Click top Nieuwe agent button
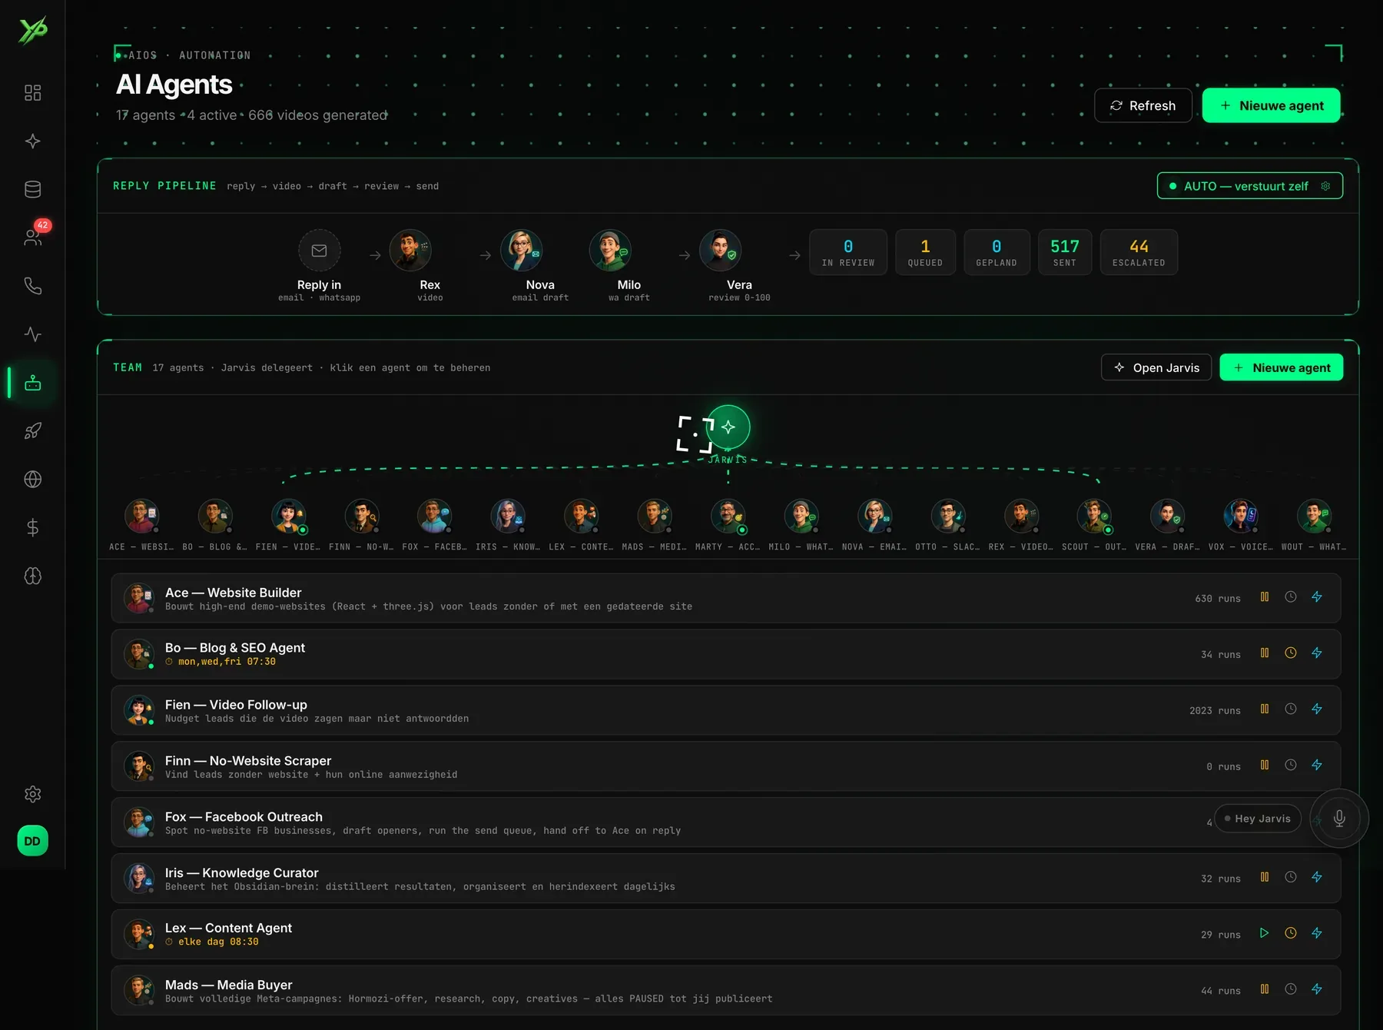The height and width of the screenshot is (1030, 1383). pos(1272,105)
